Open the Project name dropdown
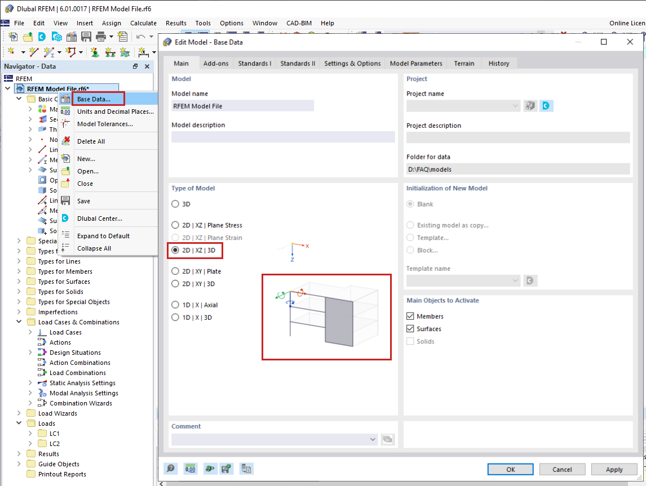Viewport: 646px width, 486px height. pos(515,105)
